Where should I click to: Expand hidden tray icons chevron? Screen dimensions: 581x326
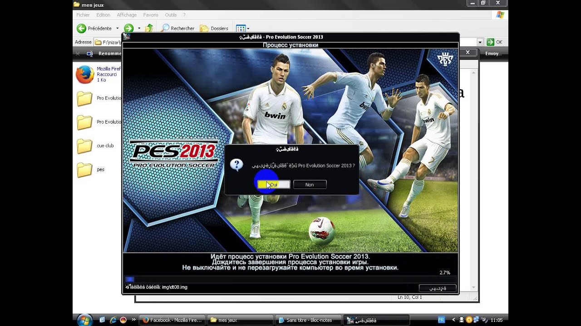point(453,320)
